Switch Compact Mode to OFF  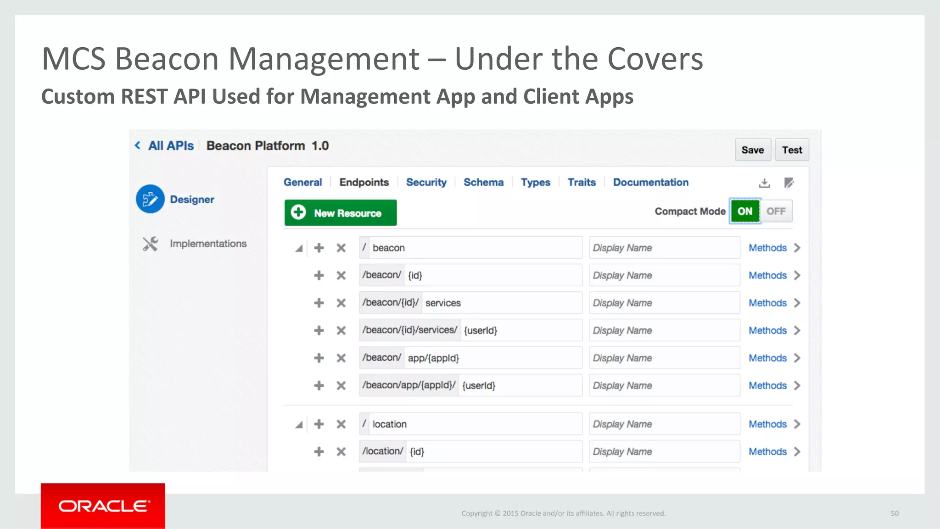(x=776, y=211)
